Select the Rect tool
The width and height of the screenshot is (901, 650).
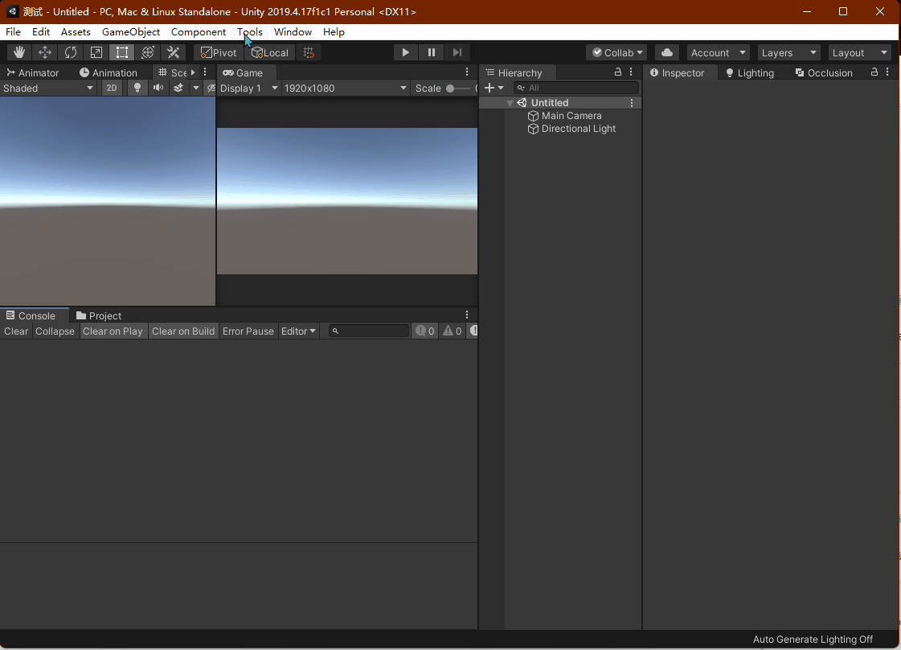[x=122, y=52]
